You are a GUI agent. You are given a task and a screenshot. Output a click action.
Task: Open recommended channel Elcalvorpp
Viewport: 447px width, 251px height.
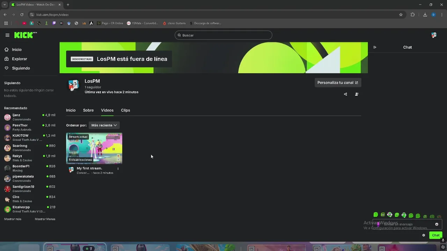click(x=30, y=209)
